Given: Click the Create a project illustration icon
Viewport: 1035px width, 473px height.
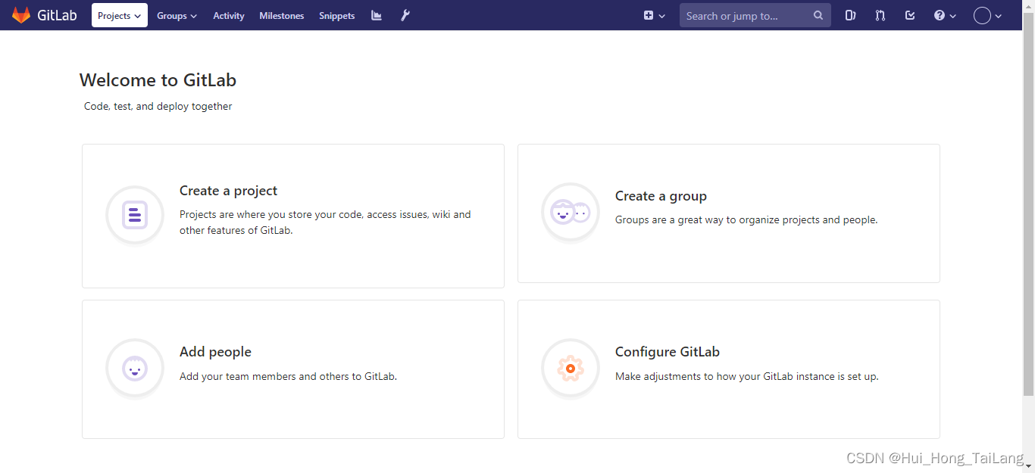Looking at the screenshot, I should tap(135, 216).
